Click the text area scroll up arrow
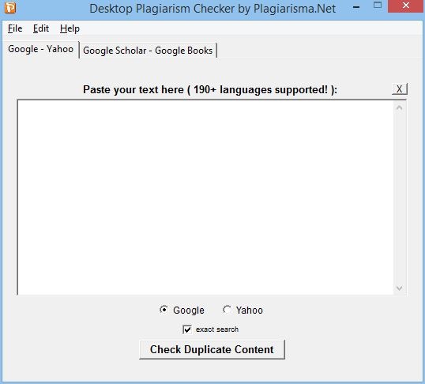This screenshot has height=384, width=425. [x=399, y=108]
